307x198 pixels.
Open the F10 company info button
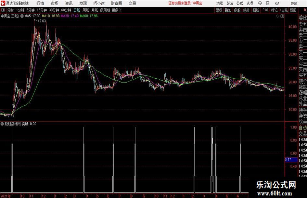[x=265, y=10]
